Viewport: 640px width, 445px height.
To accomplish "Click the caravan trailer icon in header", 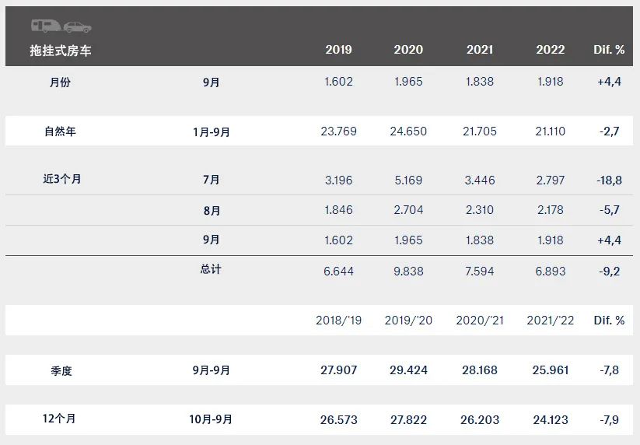I will 46,26.
